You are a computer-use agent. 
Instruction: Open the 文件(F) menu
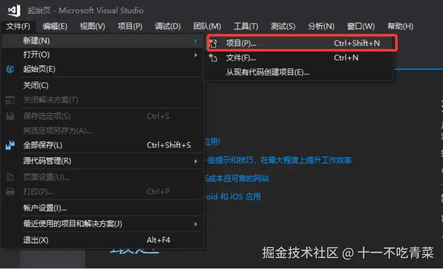pyautogui.click(x=18, y=27)
